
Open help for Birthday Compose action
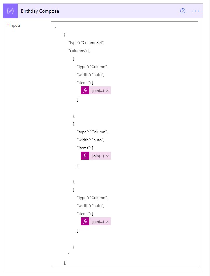coord(183,11)
